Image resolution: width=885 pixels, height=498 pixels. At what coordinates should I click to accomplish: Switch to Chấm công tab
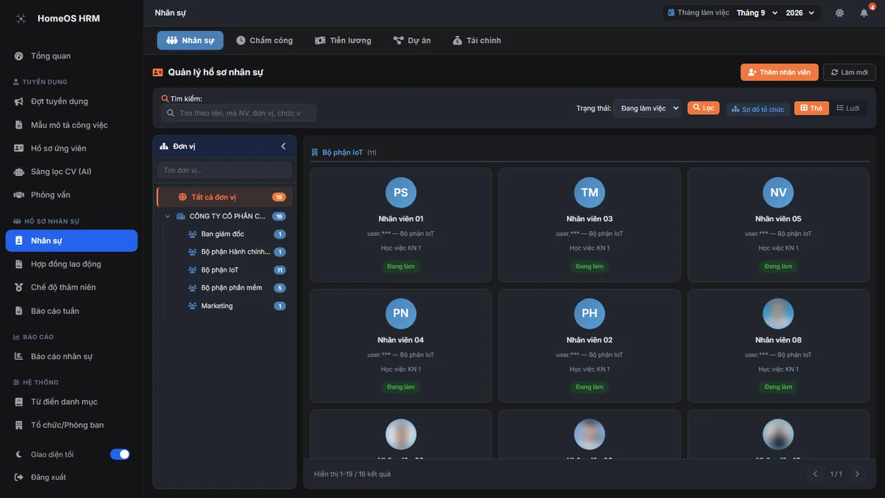click(264, 40)
